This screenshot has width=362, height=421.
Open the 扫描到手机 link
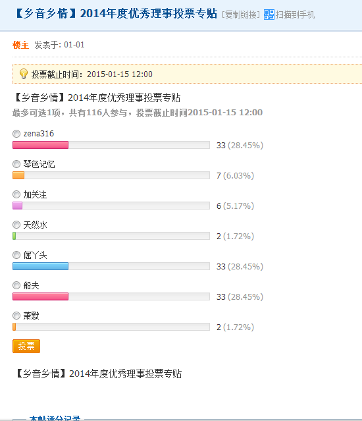[x=295, y=14]
